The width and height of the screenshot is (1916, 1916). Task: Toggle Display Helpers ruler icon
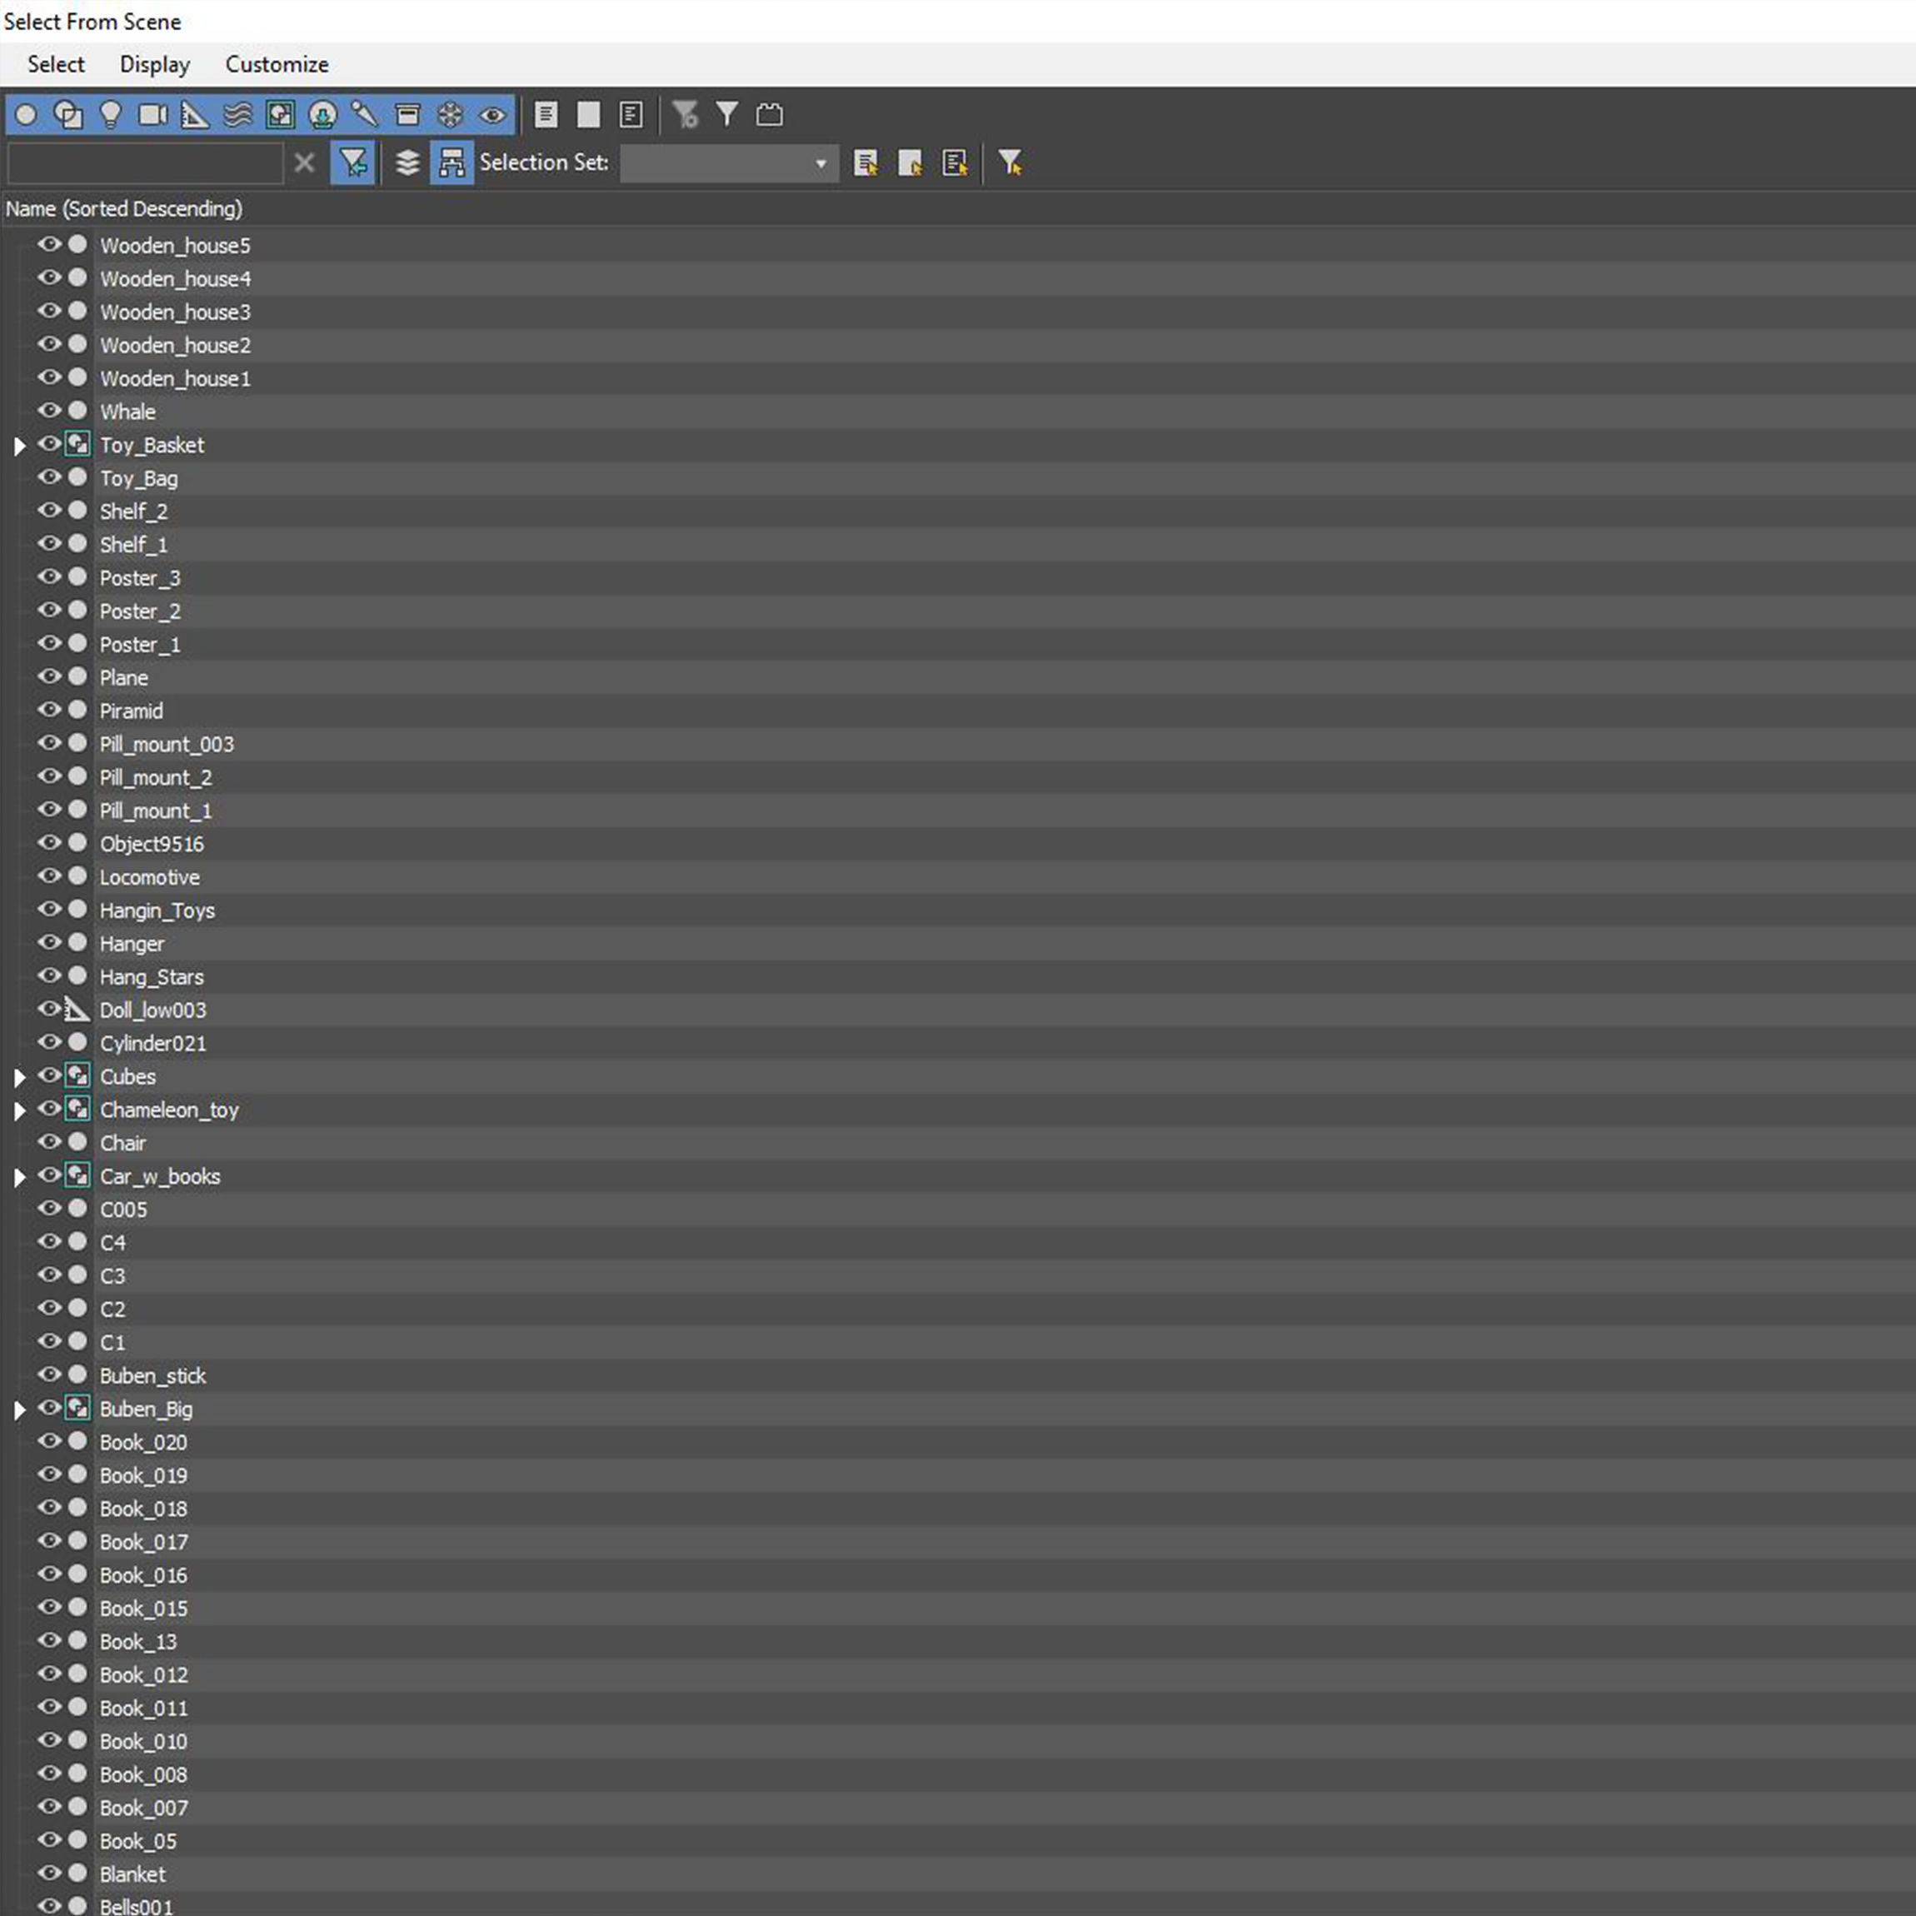196,115
